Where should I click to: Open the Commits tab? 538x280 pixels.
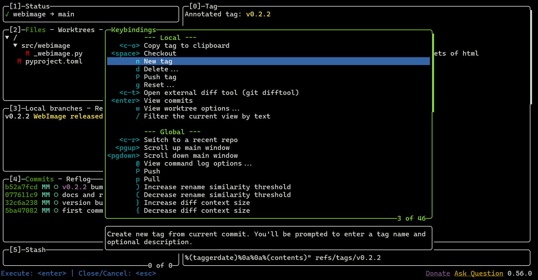coord(40,179)
